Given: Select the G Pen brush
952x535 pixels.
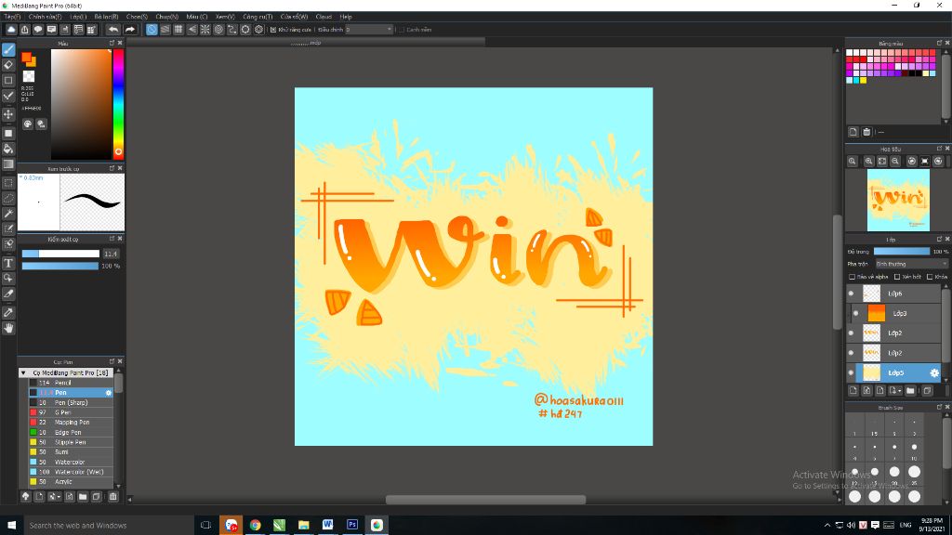Looking at the screenshot, I should coord(71,412).
